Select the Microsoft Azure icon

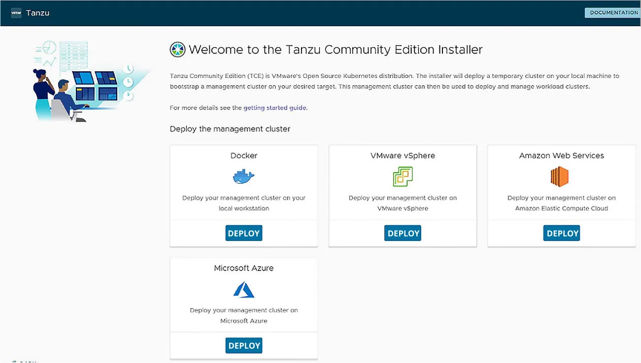coord(243,289)
